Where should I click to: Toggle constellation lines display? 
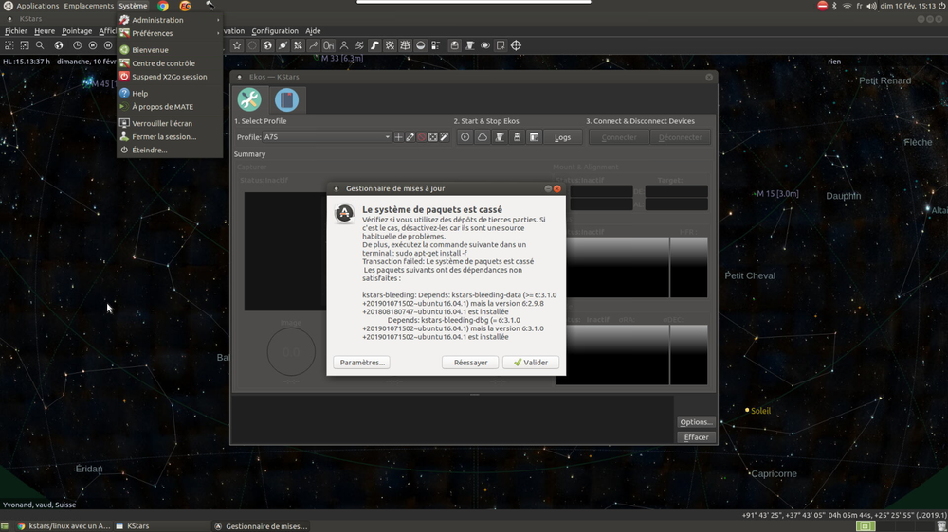[x=313, y=45]
